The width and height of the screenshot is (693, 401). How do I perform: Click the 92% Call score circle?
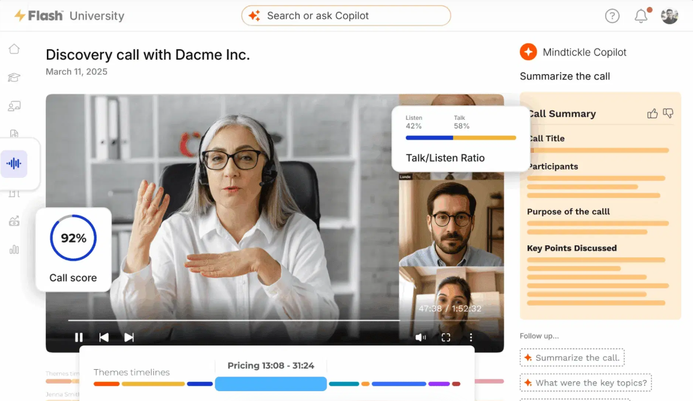pos(73,238)
